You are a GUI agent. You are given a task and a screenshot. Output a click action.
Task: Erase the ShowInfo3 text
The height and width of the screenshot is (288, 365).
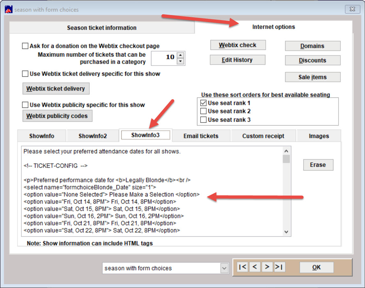[x=318, y=165]
